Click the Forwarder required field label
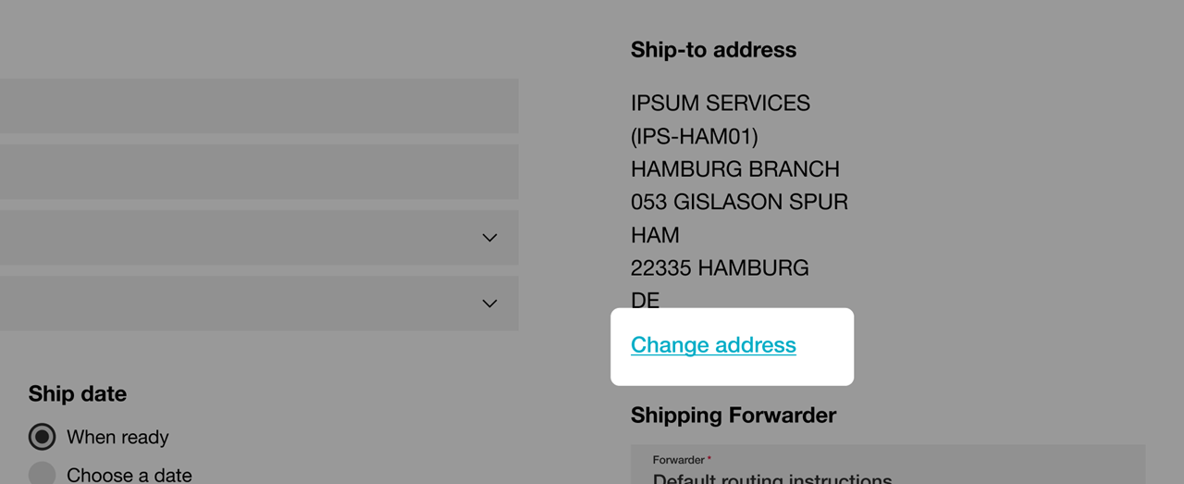The width and height of the screenshot is (1184, 484). coord(682,460)
